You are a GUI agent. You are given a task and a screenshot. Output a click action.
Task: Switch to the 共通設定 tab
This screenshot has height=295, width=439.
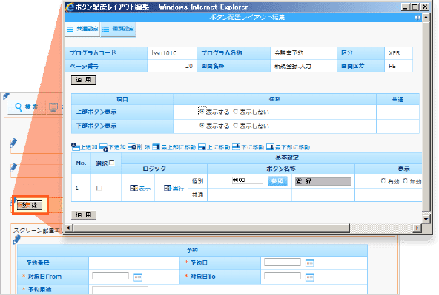pos(82,29)
